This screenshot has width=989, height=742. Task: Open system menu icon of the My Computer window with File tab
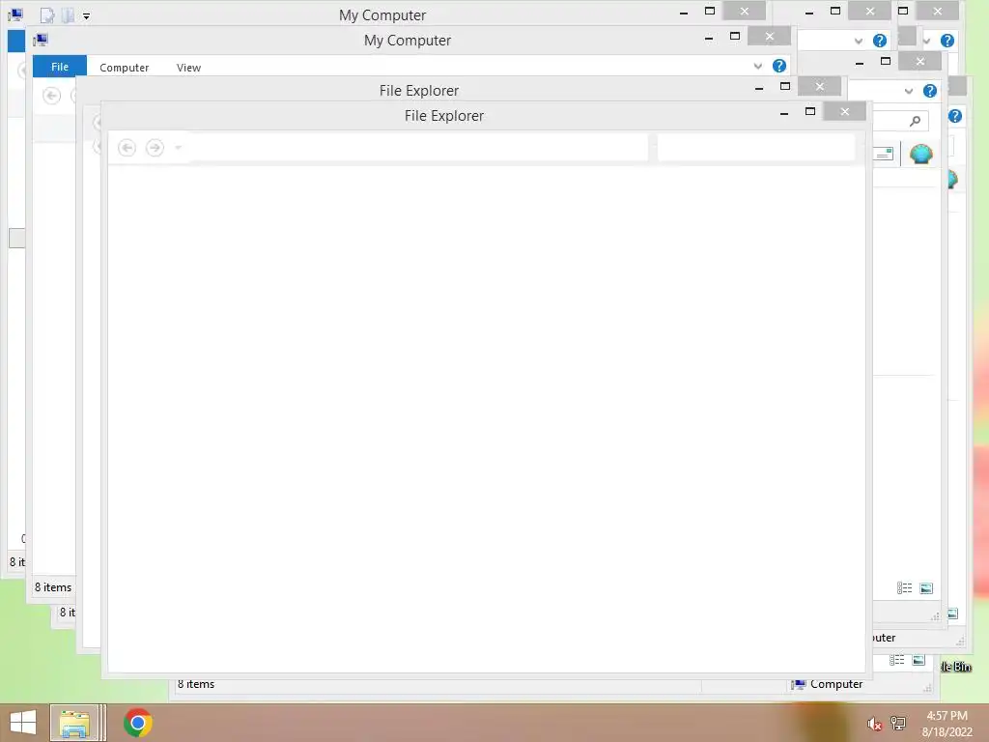pos(41,41)
